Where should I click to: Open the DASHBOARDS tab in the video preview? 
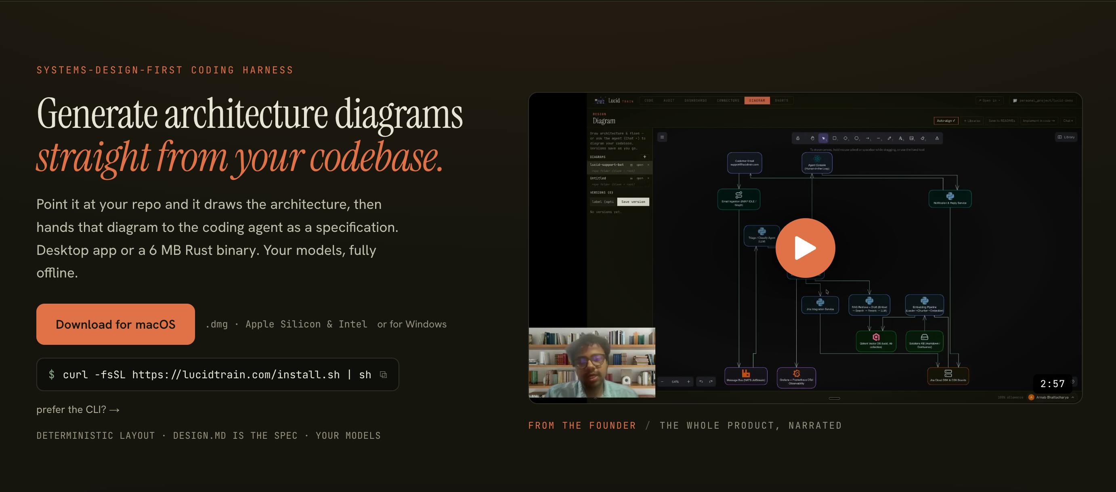pos(695,100)
